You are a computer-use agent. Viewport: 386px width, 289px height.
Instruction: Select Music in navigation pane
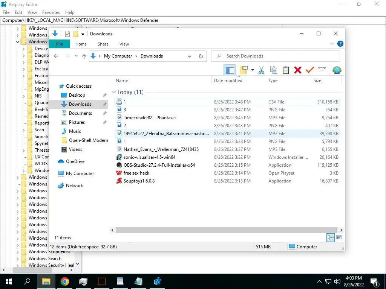point(75,131)
